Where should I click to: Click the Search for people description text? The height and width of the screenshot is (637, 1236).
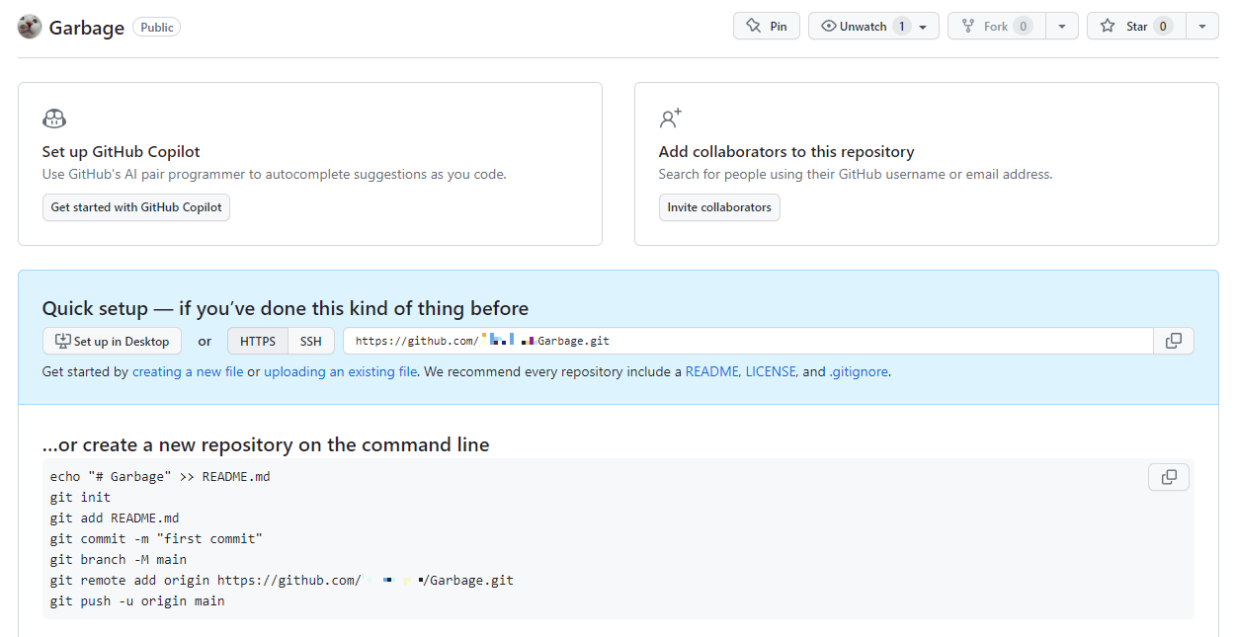856,175
